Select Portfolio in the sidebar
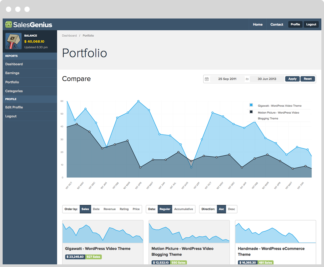This screenshot has height=267, width=324. tap(30, 82)
